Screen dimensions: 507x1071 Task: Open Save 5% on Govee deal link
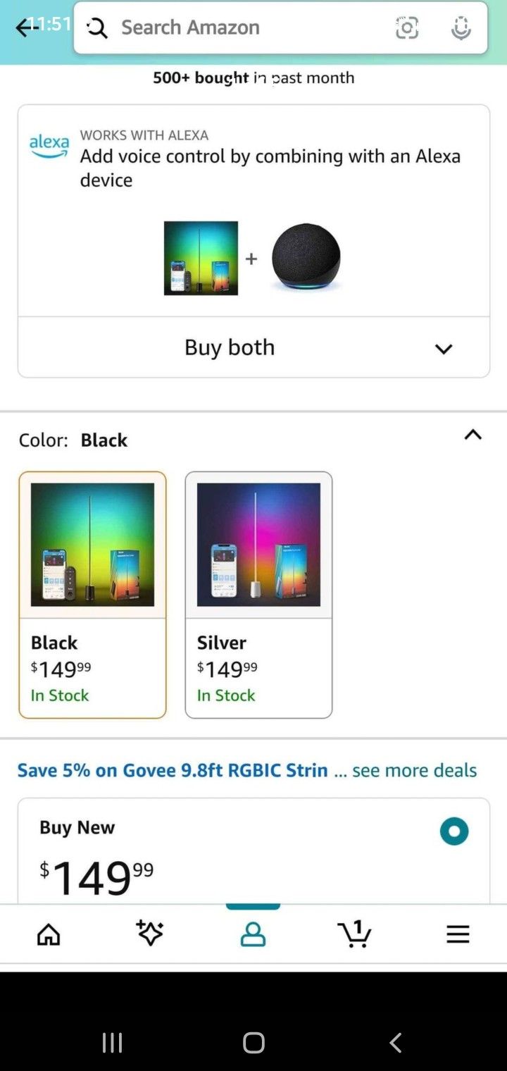click(173, 770)
